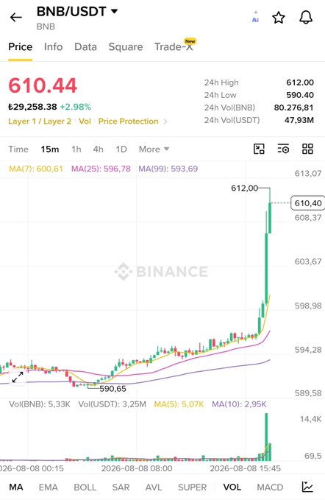The height and width of the screenshot is (500, 325).
Task: Tap the 24h High value 612.00
Action: pyautogui.click(x=300, y=82)
